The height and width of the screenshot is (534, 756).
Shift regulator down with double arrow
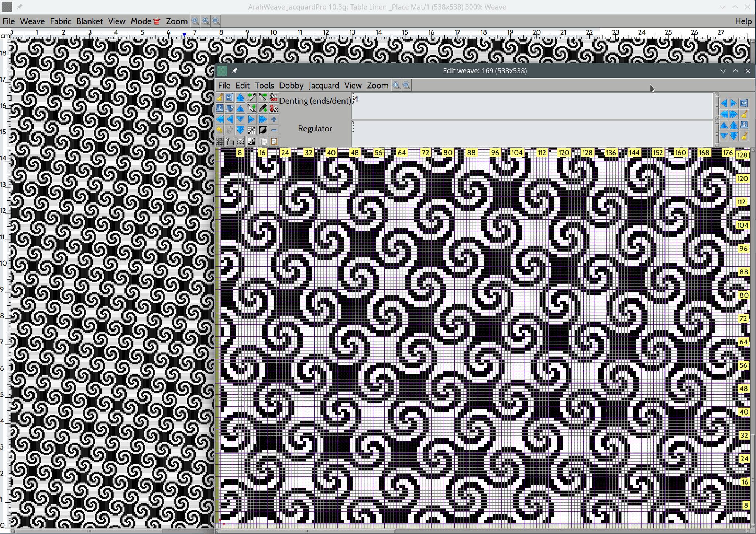click(x=733, y=136)
